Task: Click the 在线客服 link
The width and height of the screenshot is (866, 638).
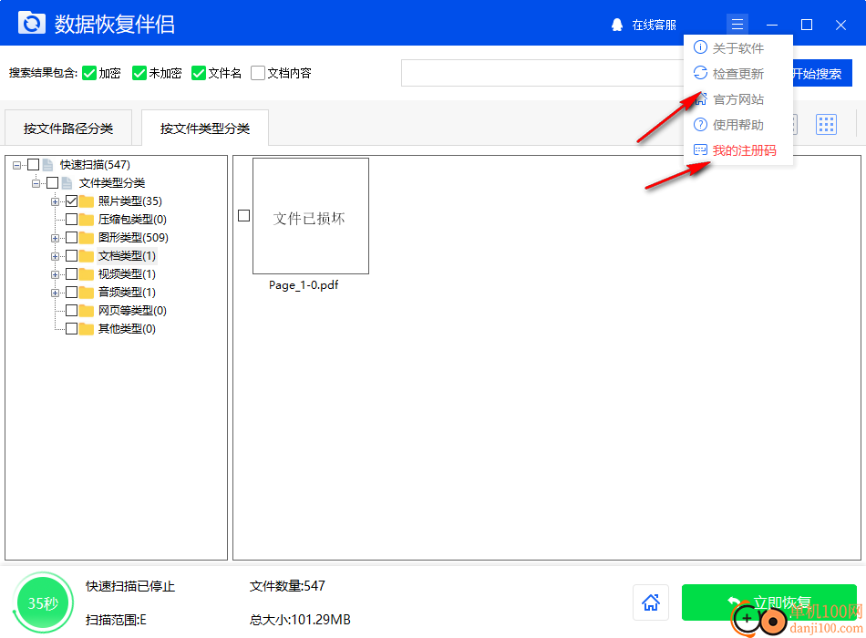Action: [654, 25]
